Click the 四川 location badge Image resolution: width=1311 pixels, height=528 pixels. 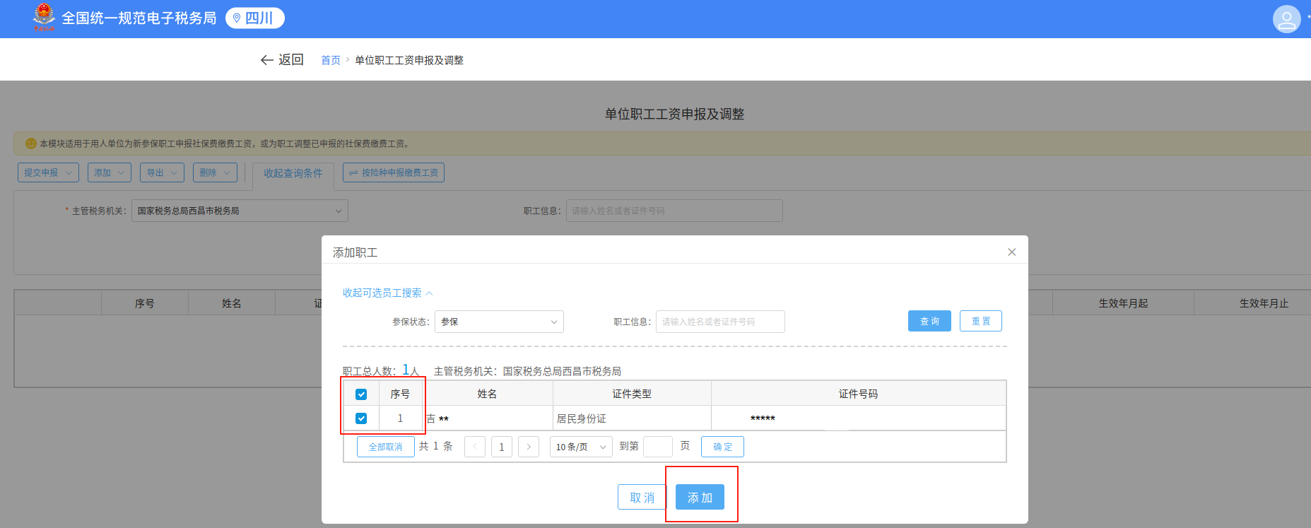pos(254,18)
